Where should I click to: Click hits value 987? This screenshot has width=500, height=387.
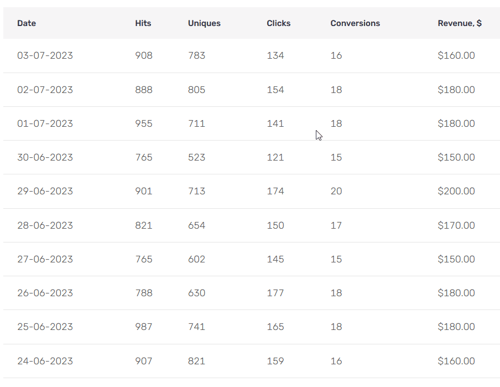click(143, 327)
